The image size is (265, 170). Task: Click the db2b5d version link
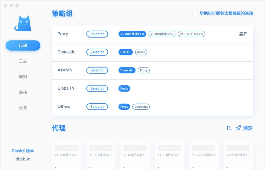tap(23, 159)
